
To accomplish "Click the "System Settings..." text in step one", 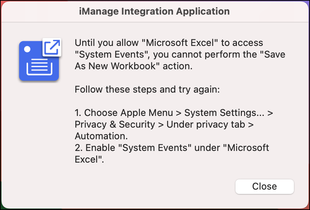I will 224,113.
